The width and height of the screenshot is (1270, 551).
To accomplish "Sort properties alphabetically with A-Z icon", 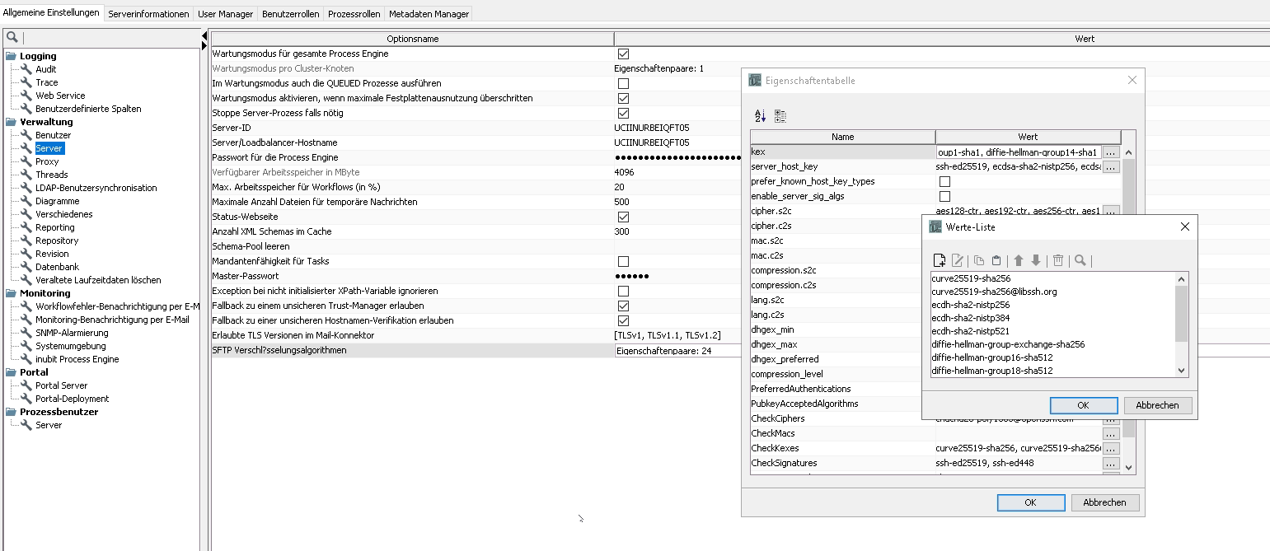I will pos(760,116).
